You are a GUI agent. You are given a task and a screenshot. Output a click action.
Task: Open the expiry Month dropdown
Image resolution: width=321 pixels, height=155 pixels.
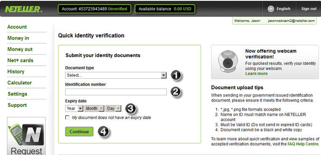pos(94,109)
